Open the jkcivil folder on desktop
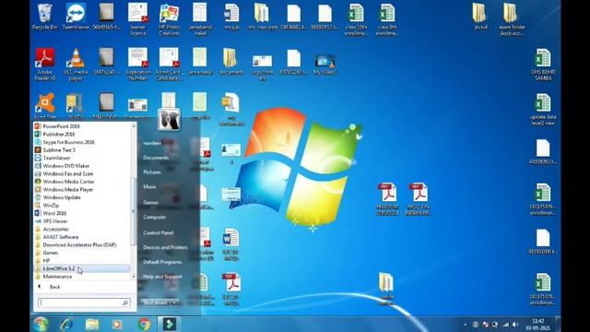The image size is (590, 332). [479, 17]
